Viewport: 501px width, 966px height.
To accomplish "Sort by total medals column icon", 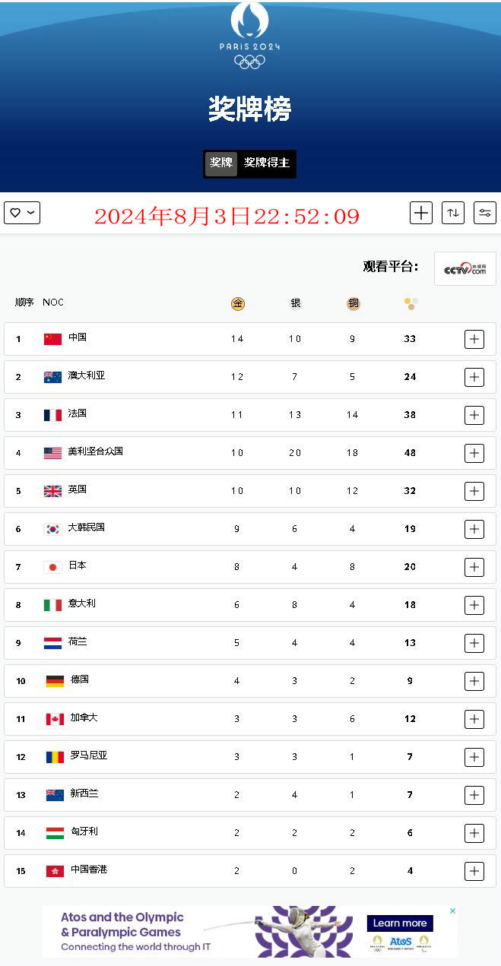I will point(411,304).
